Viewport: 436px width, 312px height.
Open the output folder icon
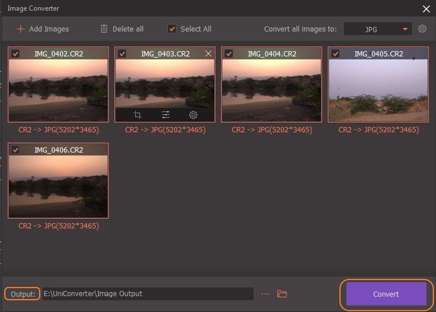(282, 294)
